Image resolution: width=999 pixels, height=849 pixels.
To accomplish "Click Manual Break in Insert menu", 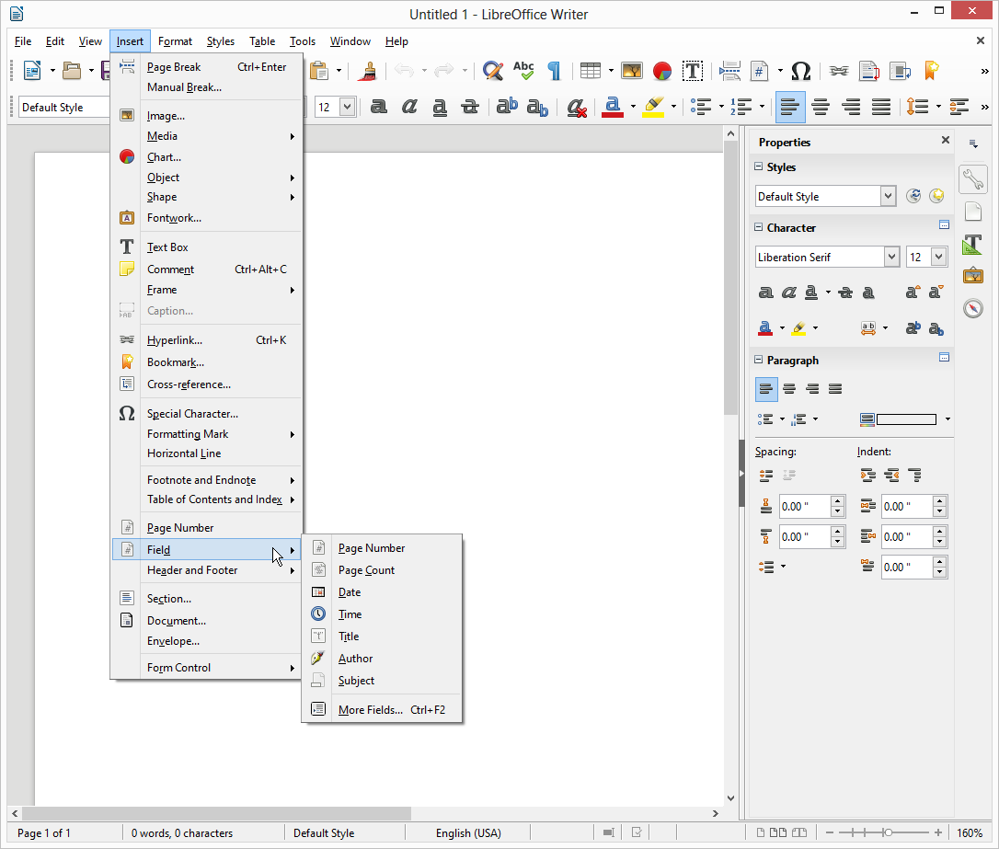I will (x=206, y=87).
